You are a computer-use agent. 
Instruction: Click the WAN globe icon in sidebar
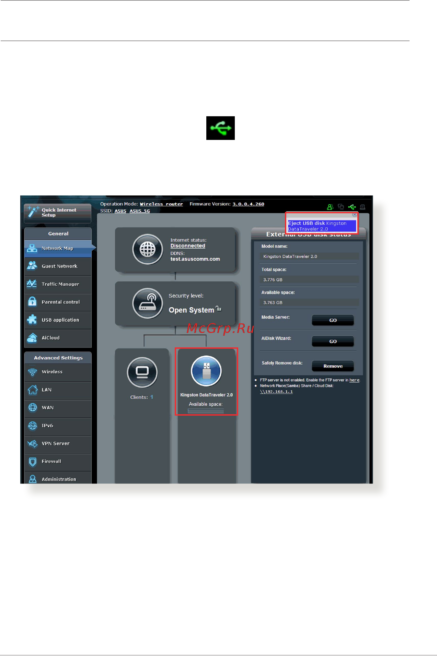pos(33,407)
